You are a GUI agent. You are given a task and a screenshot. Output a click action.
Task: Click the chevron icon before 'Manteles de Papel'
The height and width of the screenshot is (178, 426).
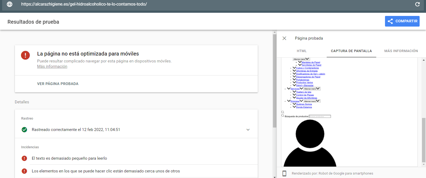(x=300, y=62)
